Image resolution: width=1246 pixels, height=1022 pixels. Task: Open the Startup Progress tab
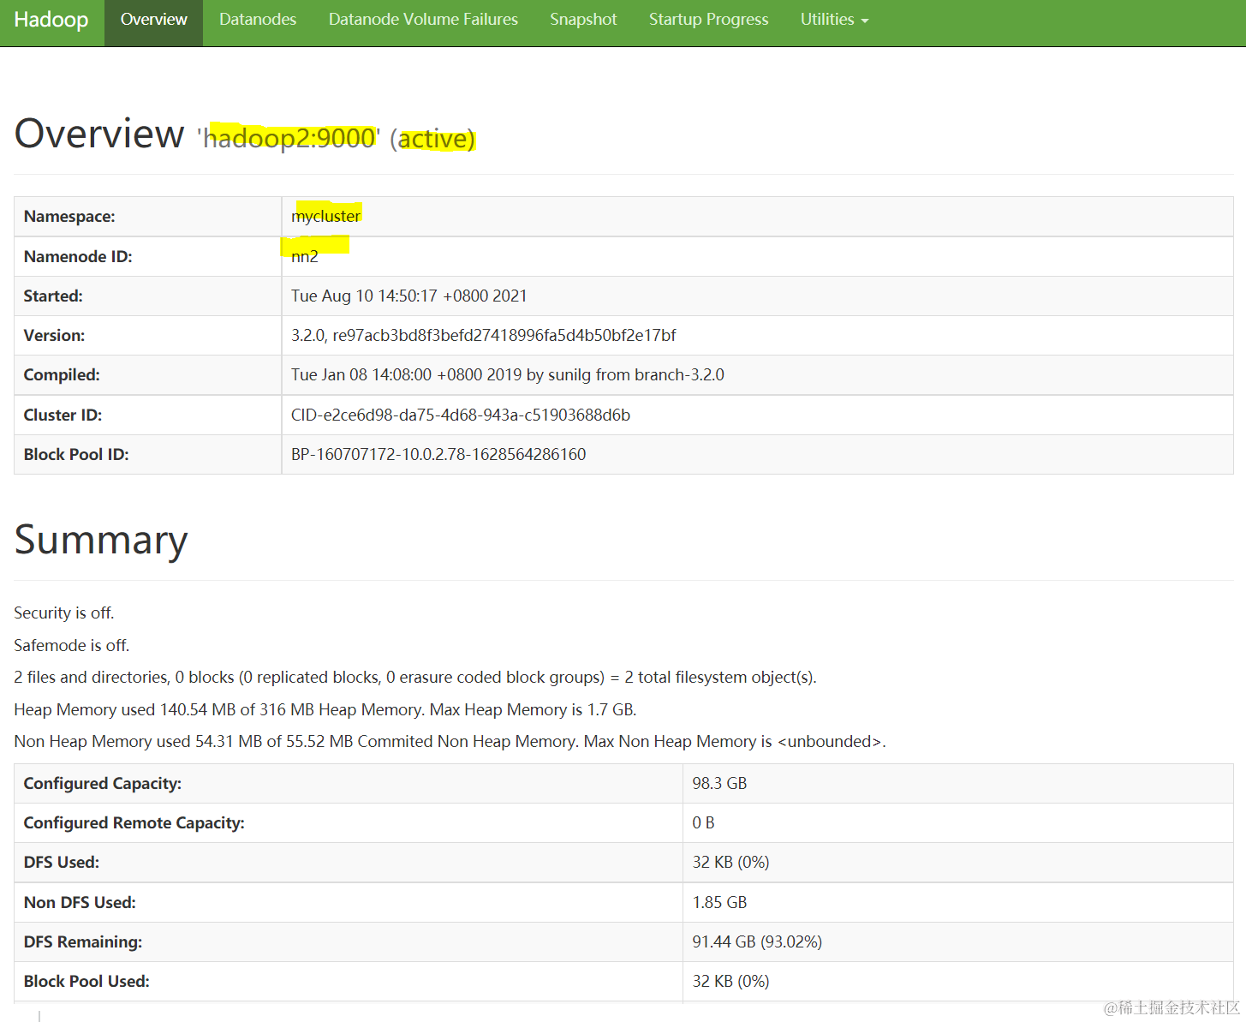click(708, 20)
